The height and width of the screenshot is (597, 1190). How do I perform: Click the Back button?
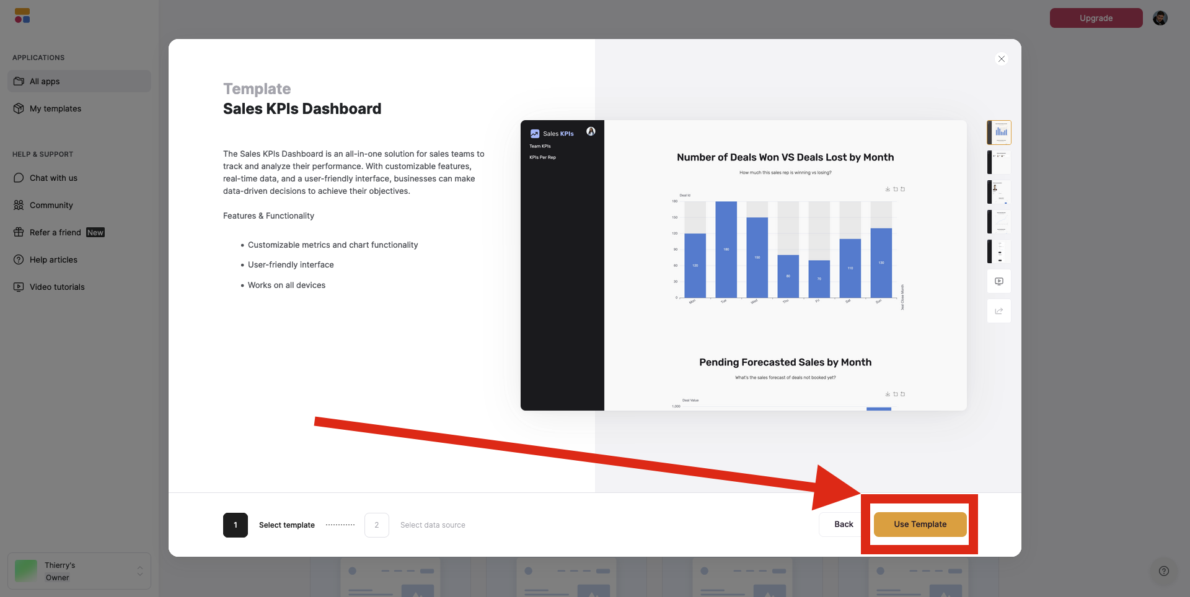844,524
